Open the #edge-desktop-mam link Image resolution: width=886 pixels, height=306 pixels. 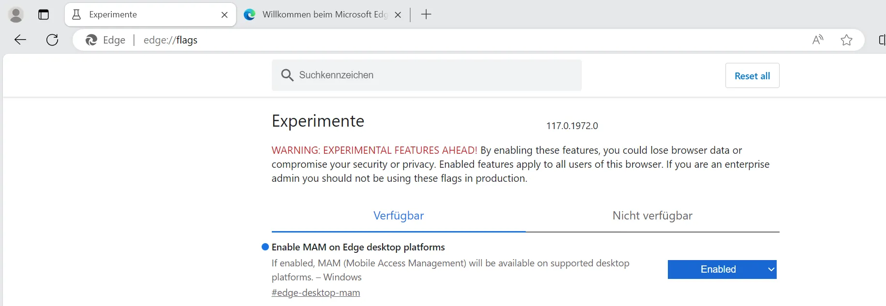(316, 292)
